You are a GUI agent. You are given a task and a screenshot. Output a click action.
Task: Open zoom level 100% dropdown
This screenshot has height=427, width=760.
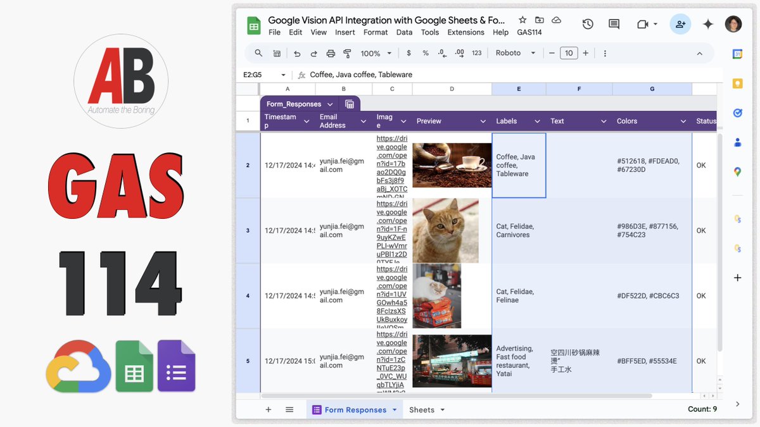[x=376, y=53]
